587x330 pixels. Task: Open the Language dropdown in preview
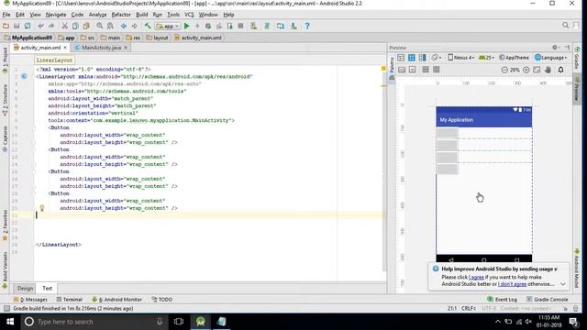pos(550,58)
